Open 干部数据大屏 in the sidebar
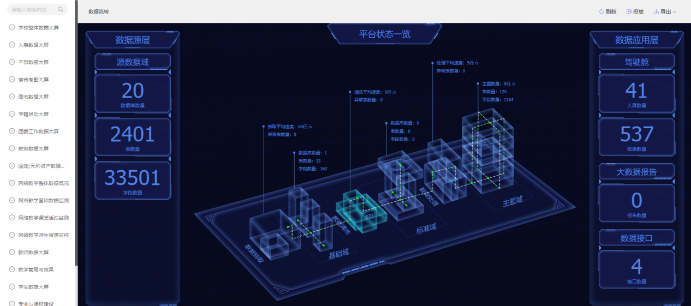Image resolution: width=691 pixels, height=306 pixels. [x=33, y=62]
